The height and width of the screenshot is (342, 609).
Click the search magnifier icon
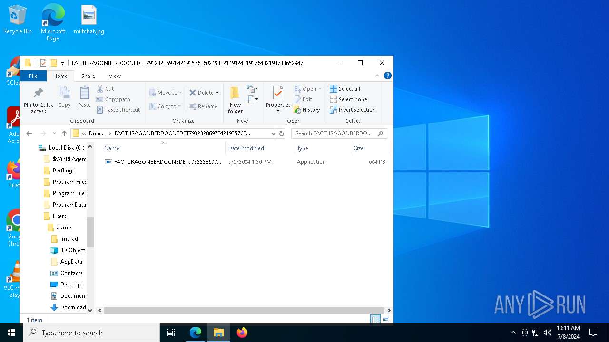(x=380, y=133)
